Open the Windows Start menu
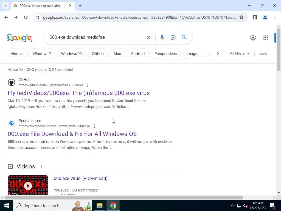281x211 pixels. click(x=7, y=206)
